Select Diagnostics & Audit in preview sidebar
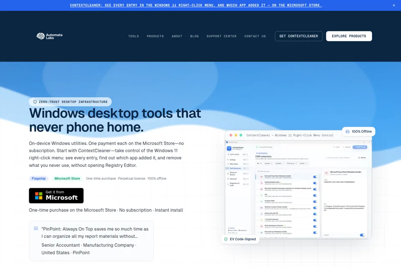Viewport: 401px width, 267px height. coord(238,184)
